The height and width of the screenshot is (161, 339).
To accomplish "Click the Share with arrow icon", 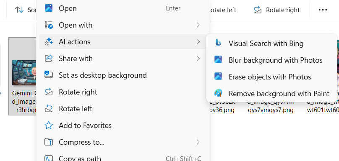I will 49,59.
